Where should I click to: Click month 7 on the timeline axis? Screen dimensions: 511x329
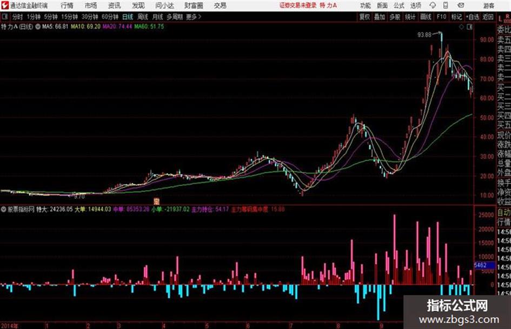coord(291,326)
